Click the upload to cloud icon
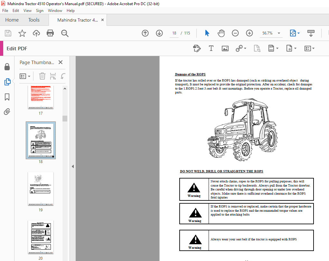Screen dimensions: 329x261 [x=36, y=33]
